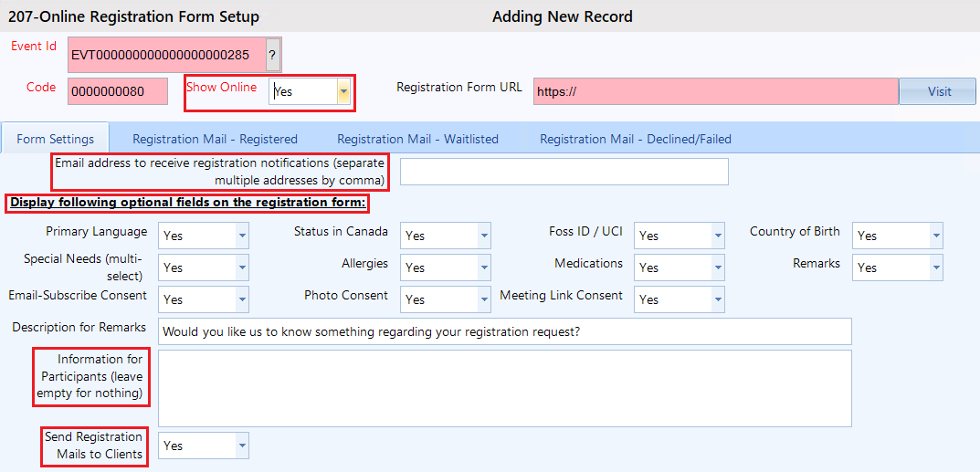Click the Description for Remarks text field

click(x=504, y=331)
